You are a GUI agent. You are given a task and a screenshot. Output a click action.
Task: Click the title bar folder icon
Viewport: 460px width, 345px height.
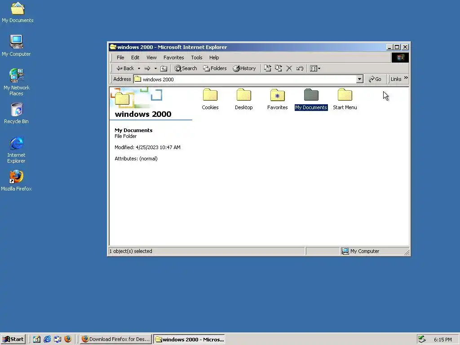coord(113,47)
